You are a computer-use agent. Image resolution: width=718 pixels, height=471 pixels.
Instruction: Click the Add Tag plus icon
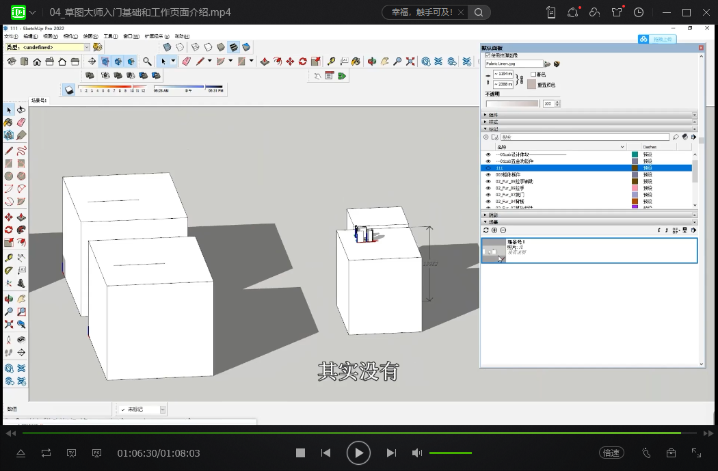point(486,137)
